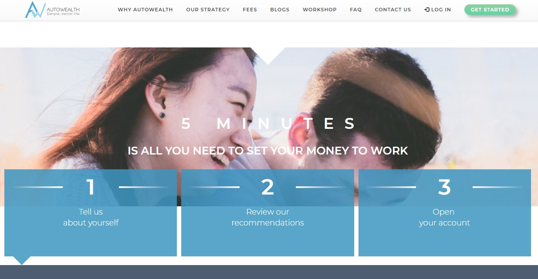Open the FAQ navigation link
The width and height of the screenshot is (538, 279).
coord(356,10)
